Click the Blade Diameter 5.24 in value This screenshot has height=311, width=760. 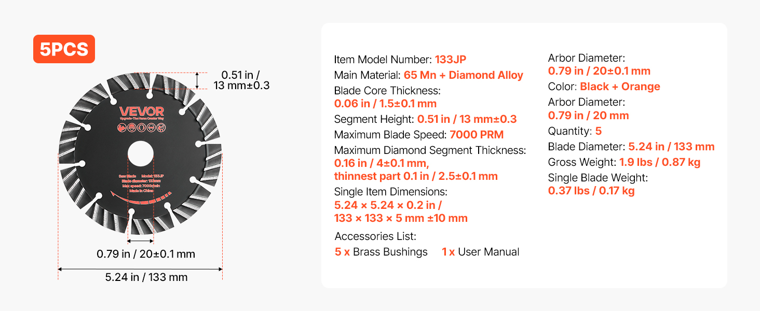click(x=671, y=147)
